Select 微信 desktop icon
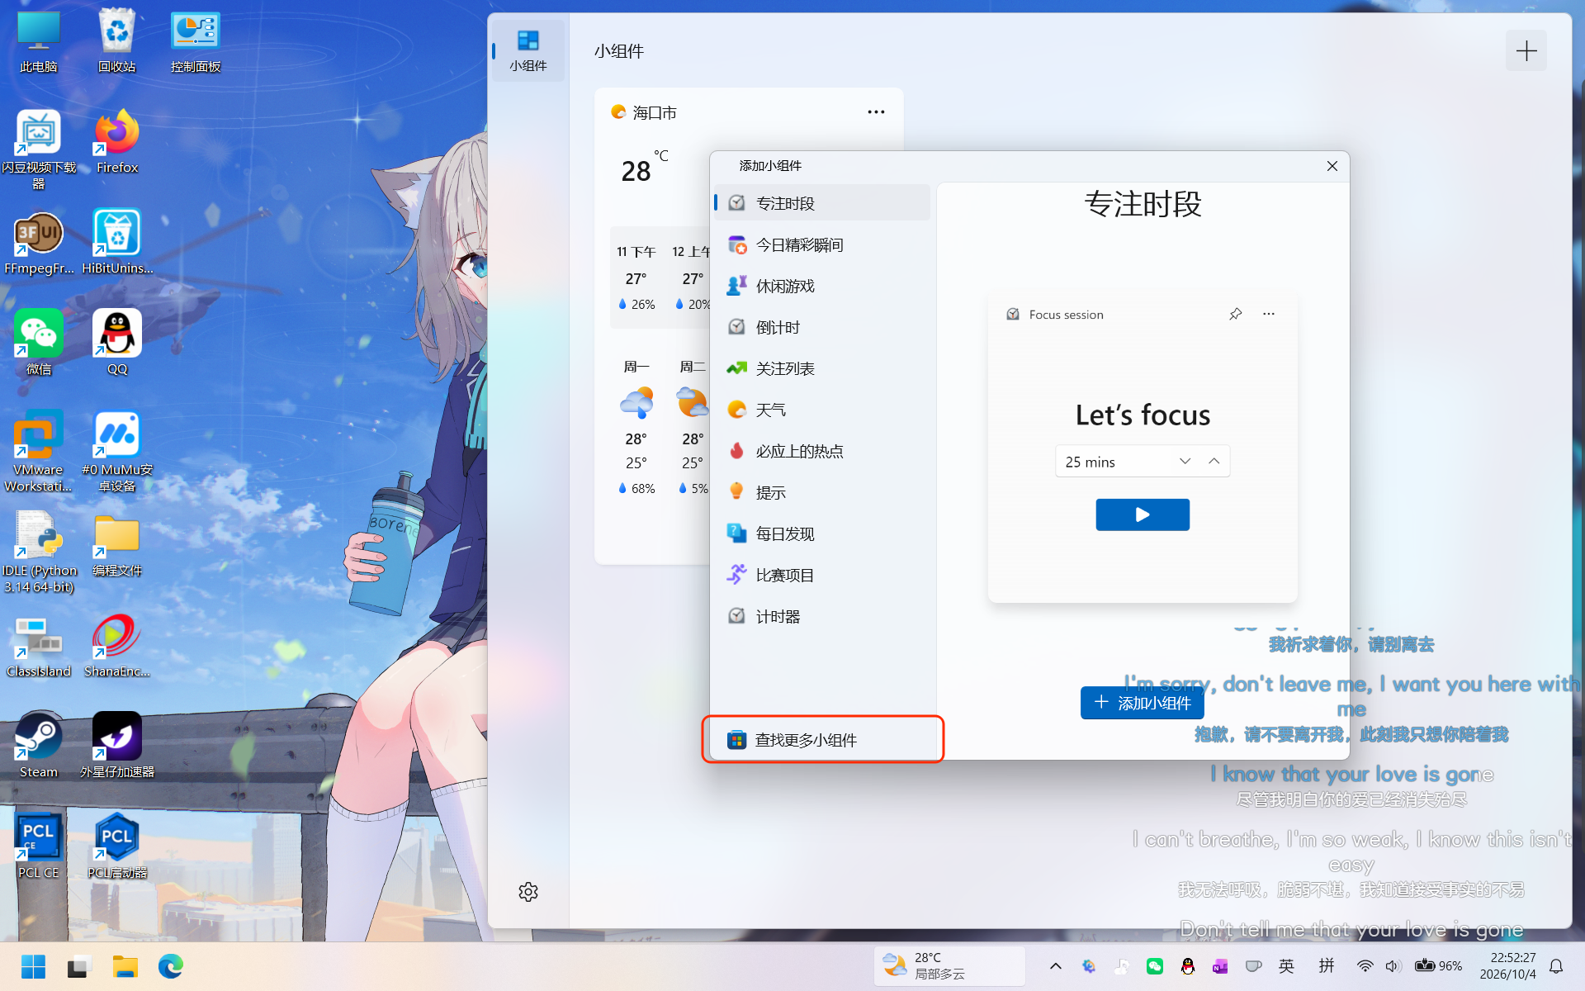The height and width of the screenshot is (991, 1585). (x=39, y=343)
